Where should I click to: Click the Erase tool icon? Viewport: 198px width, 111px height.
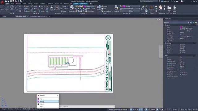47,6
